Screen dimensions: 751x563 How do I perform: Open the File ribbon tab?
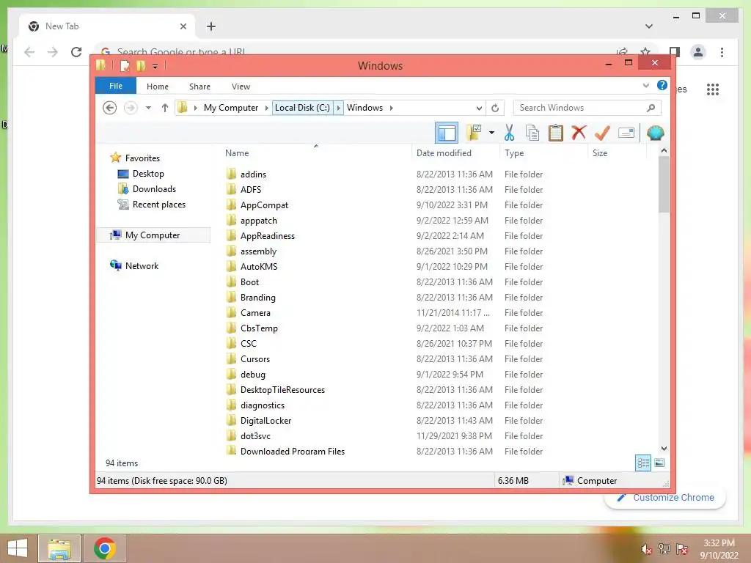115,86
